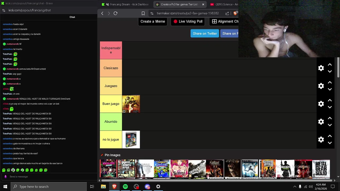Reload the tiermaker page
340x191 pixels.
pyautogui.click(x=116, y=13)
